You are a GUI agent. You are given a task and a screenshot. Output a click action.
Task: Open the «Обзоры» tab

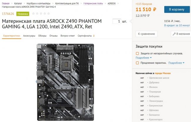click(42, 36)
